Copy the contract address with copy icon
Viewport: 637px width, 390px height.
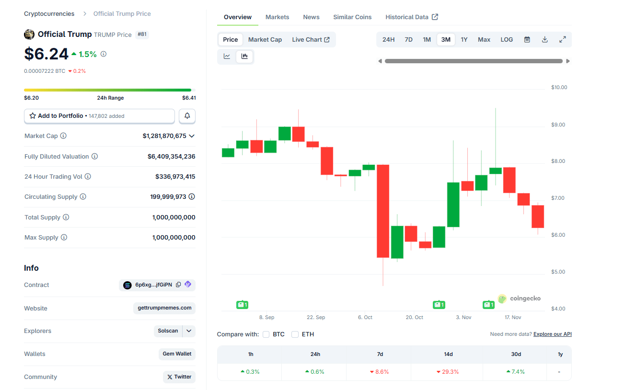pyautogui.click(x=178, y=285)
